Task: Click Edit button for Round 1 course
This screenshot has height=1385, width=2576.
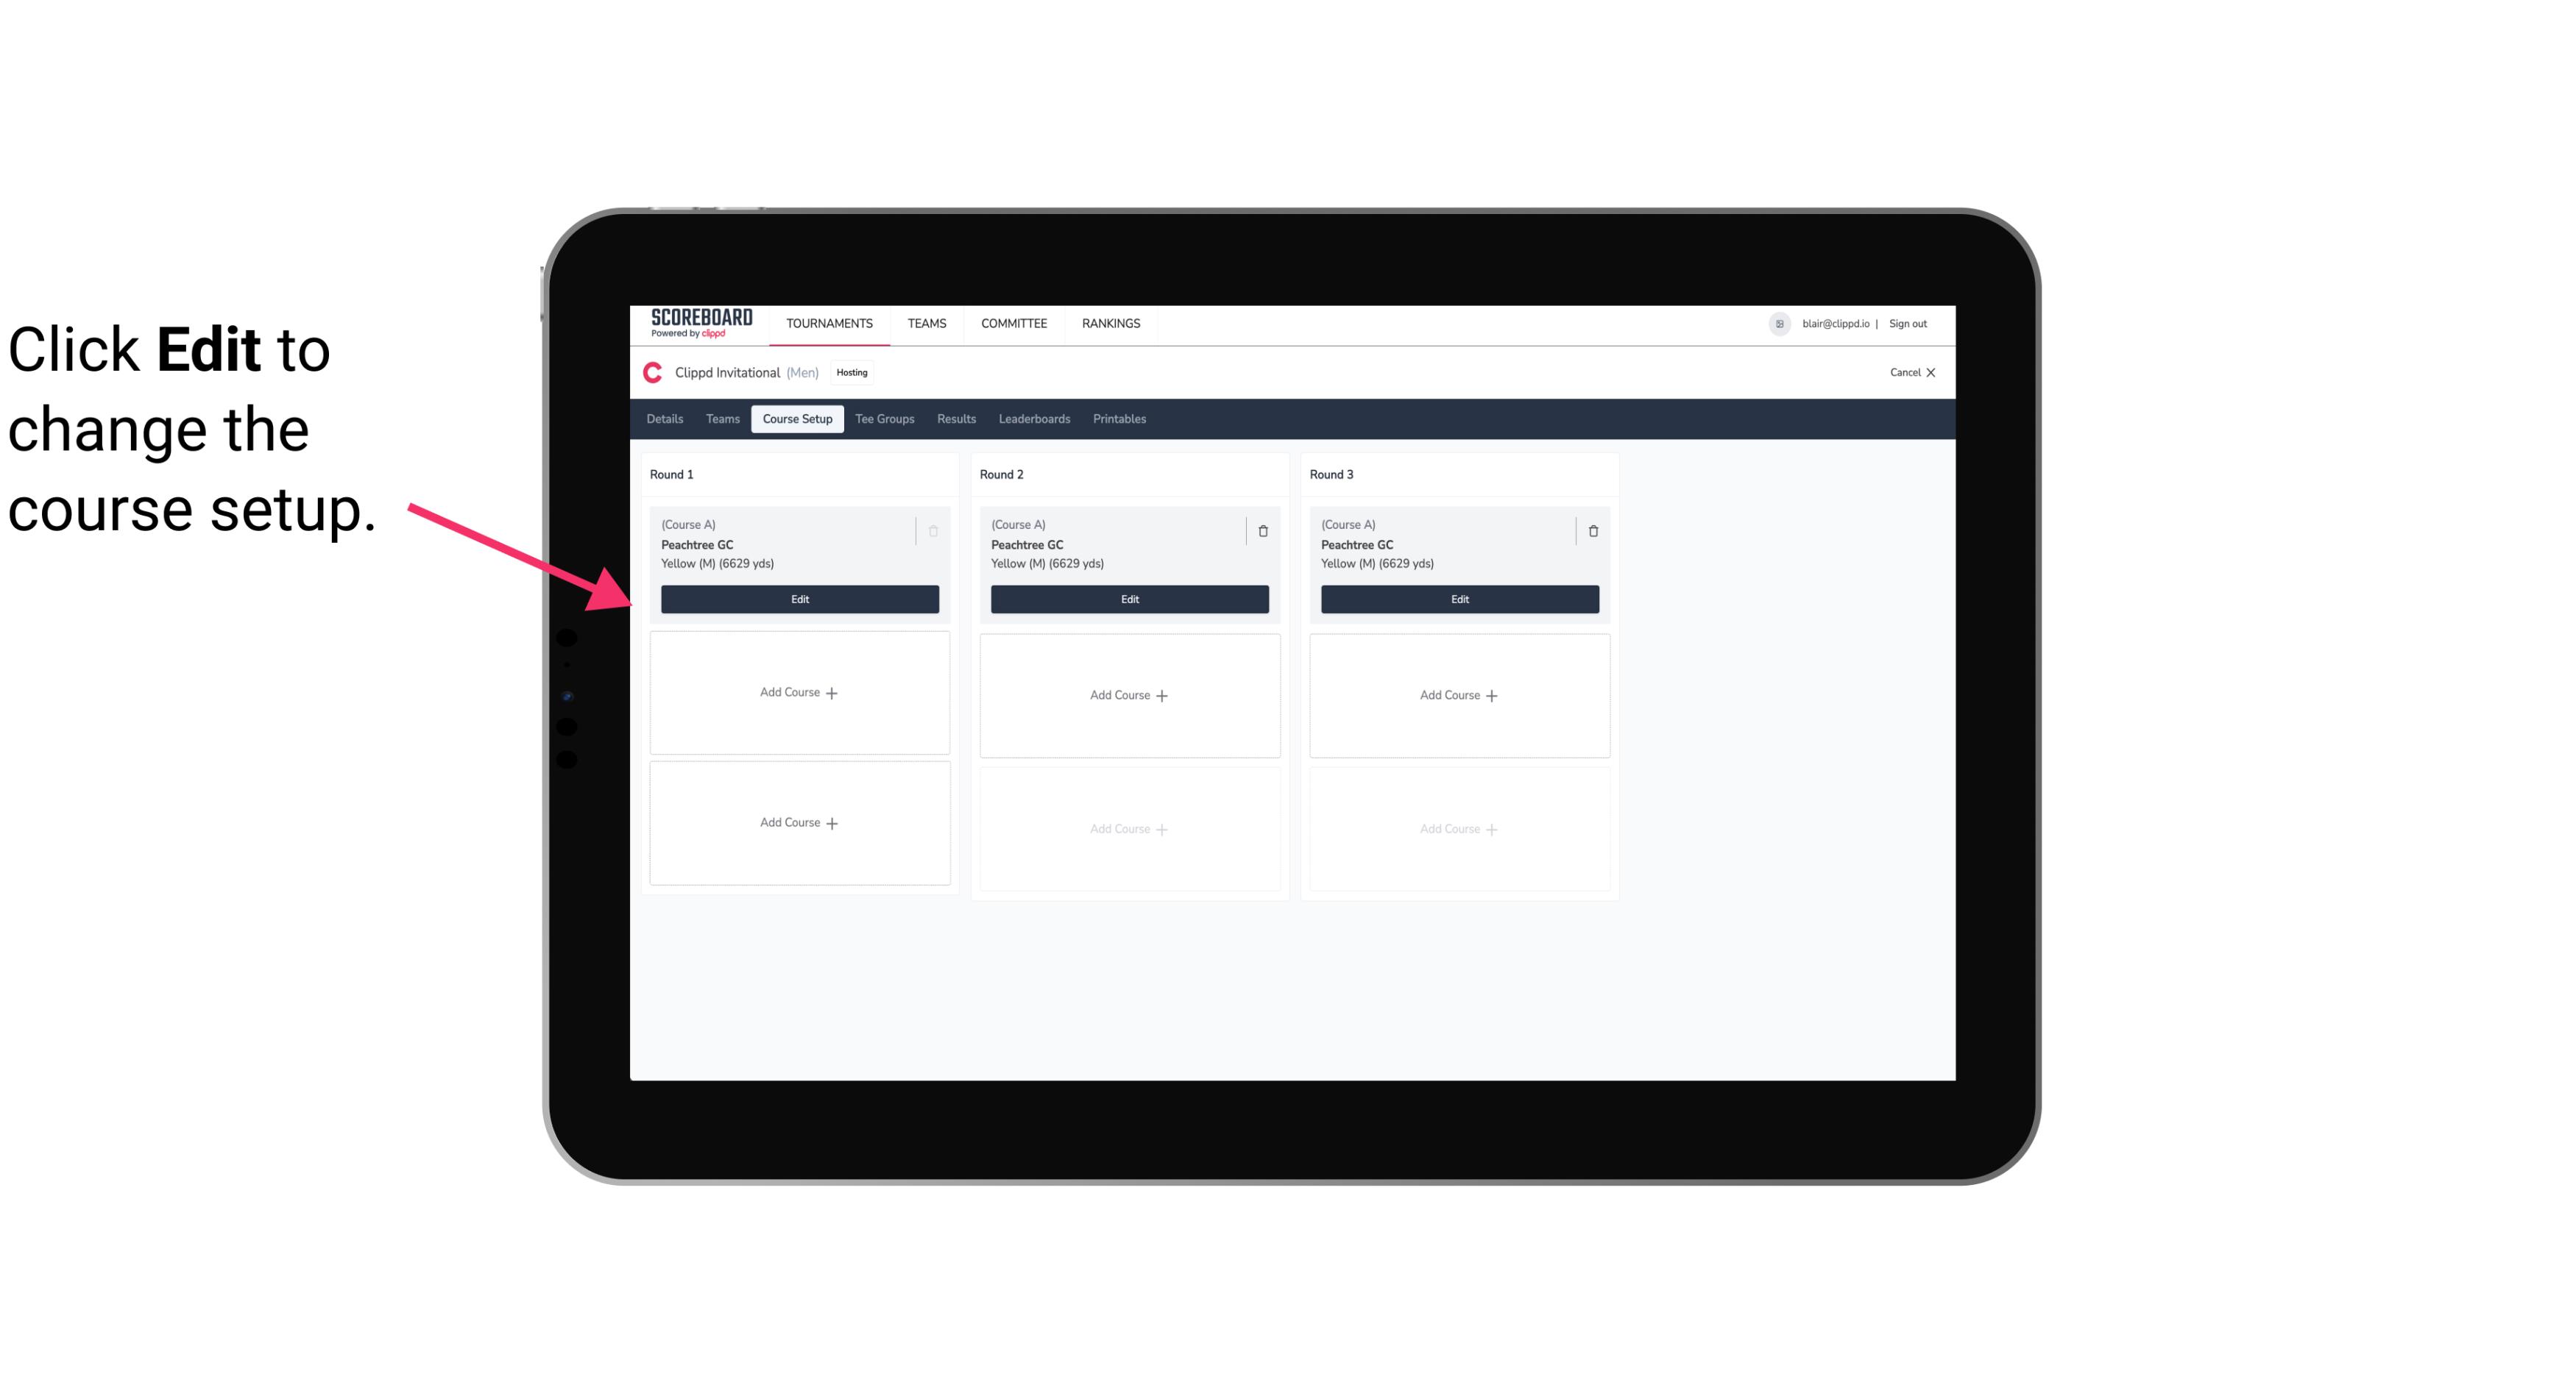Action: point(800,597)
